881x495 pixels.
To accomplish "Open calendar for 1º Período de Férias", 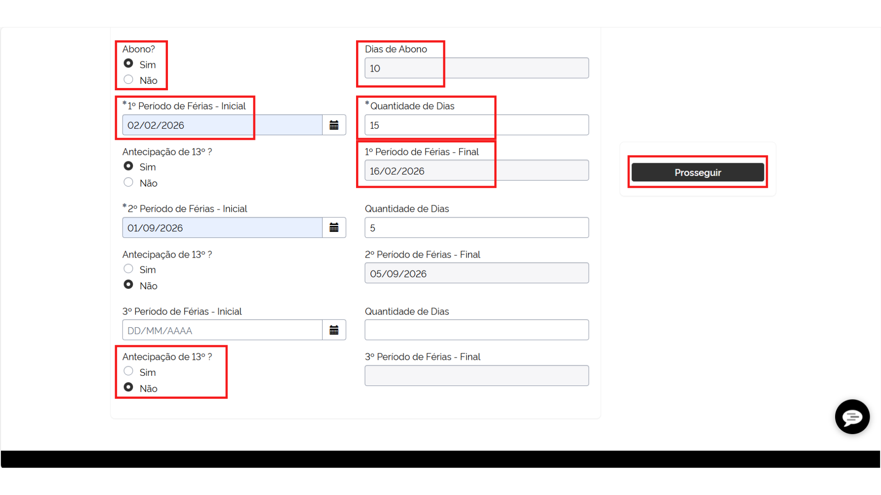I will (334, 125).
